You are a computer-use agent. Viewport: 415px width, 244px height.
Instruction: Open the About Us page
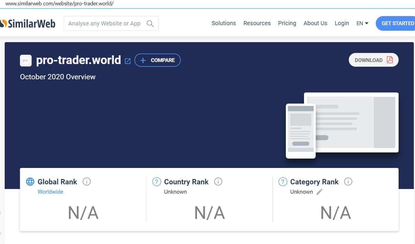pyautogui.click(x=315, y=23)
